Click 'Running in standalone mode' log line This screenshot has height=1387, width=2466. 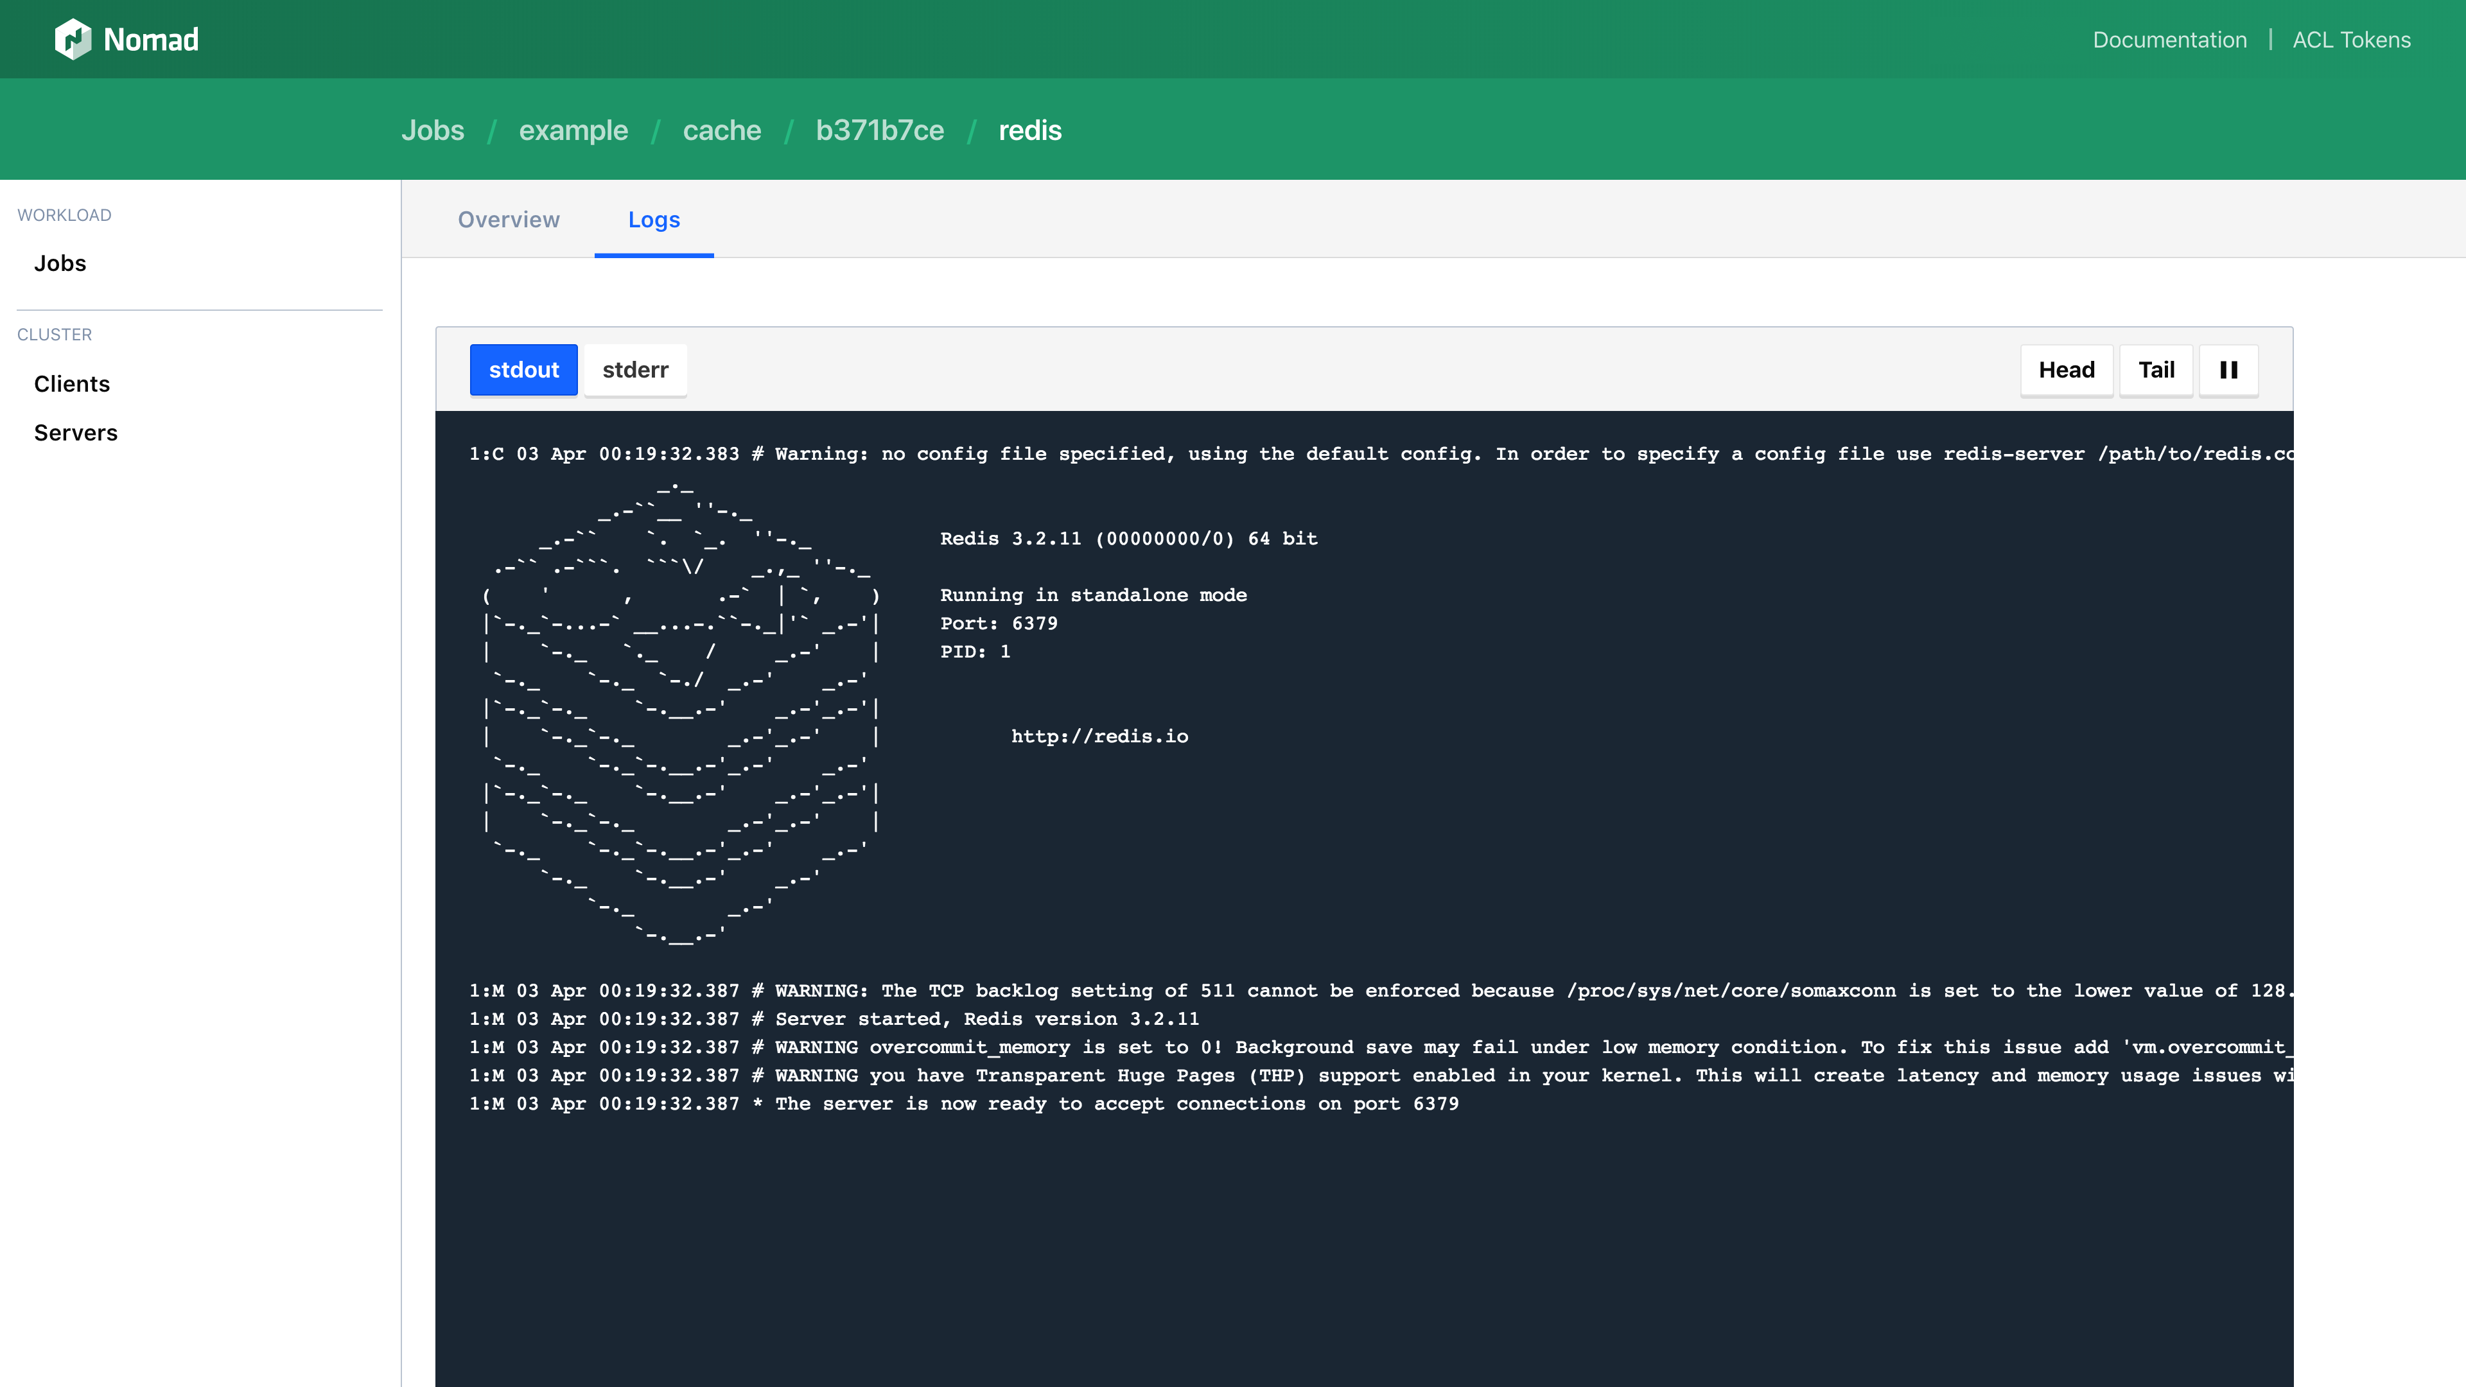pos(1093,595)
